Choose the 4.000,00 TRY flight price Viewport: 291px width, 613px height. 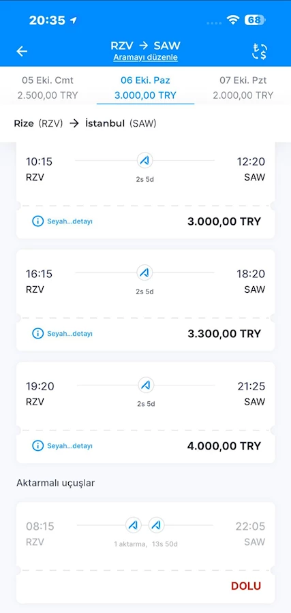click(x=224, y=445)
